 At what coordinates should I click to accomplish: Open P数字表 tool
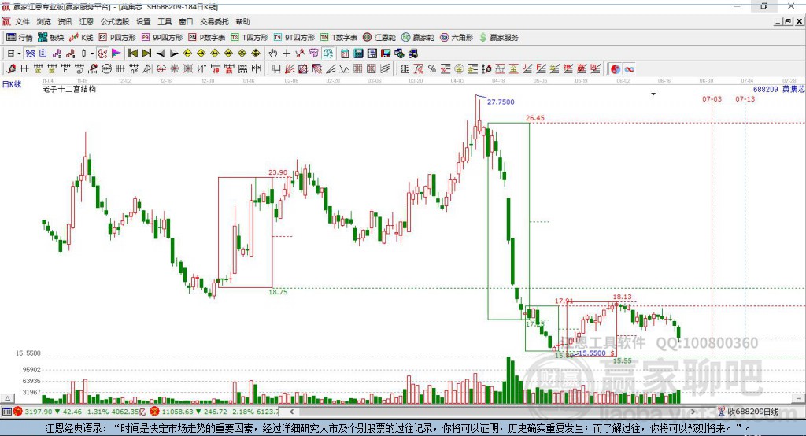(x=207, y=38)
